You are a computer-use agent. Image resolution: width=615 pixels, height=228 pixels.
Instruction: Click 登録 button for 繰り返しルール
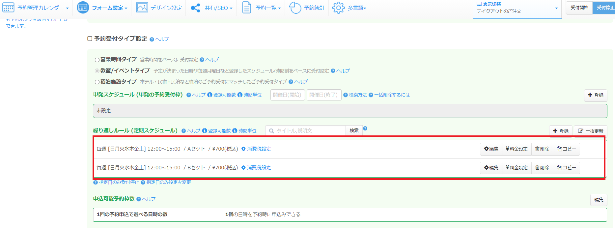pos(561,131)
